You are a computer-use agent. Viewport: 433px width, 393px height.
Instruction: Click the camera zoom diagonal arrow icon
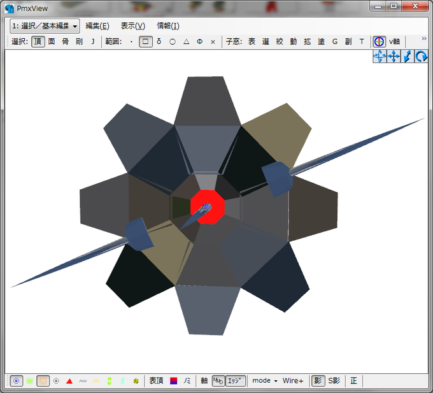408,56
